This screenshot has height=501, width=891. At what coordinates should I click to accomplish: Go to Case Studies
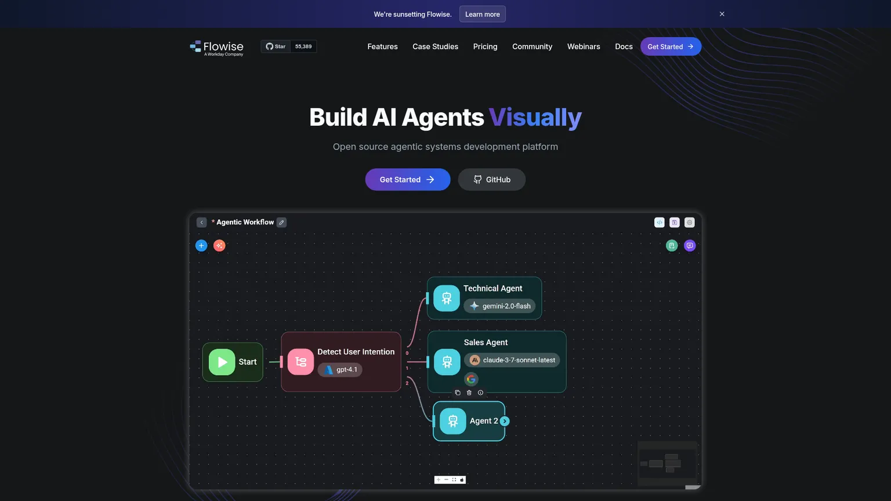tap(435, 46)
